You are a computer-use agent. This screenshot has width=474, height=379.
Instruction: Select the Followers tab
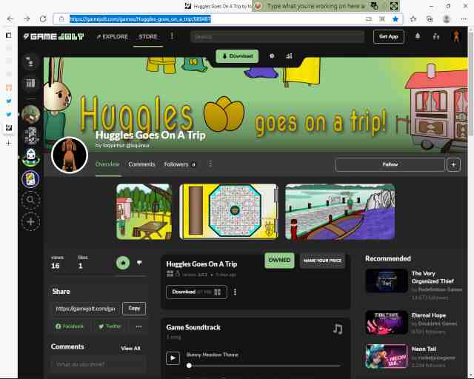pos(179,164)
